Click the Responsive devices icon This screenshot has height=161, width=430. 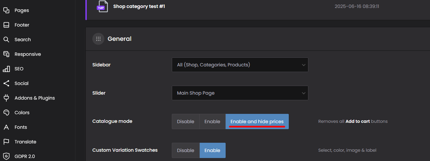pos(6,54)
